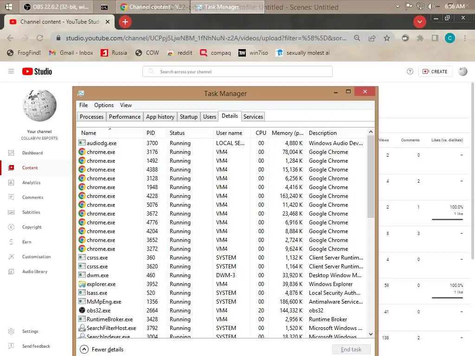This screenshot has width=475, height=356.
Task: Open the account avatar in YouTube Studio
Action: [462, 71]
